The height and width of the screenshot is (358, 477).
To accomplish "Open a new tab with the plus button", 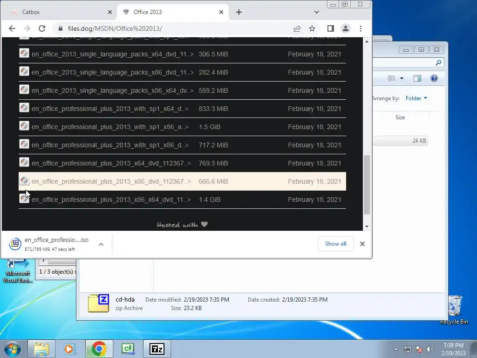I will [239, 12].
